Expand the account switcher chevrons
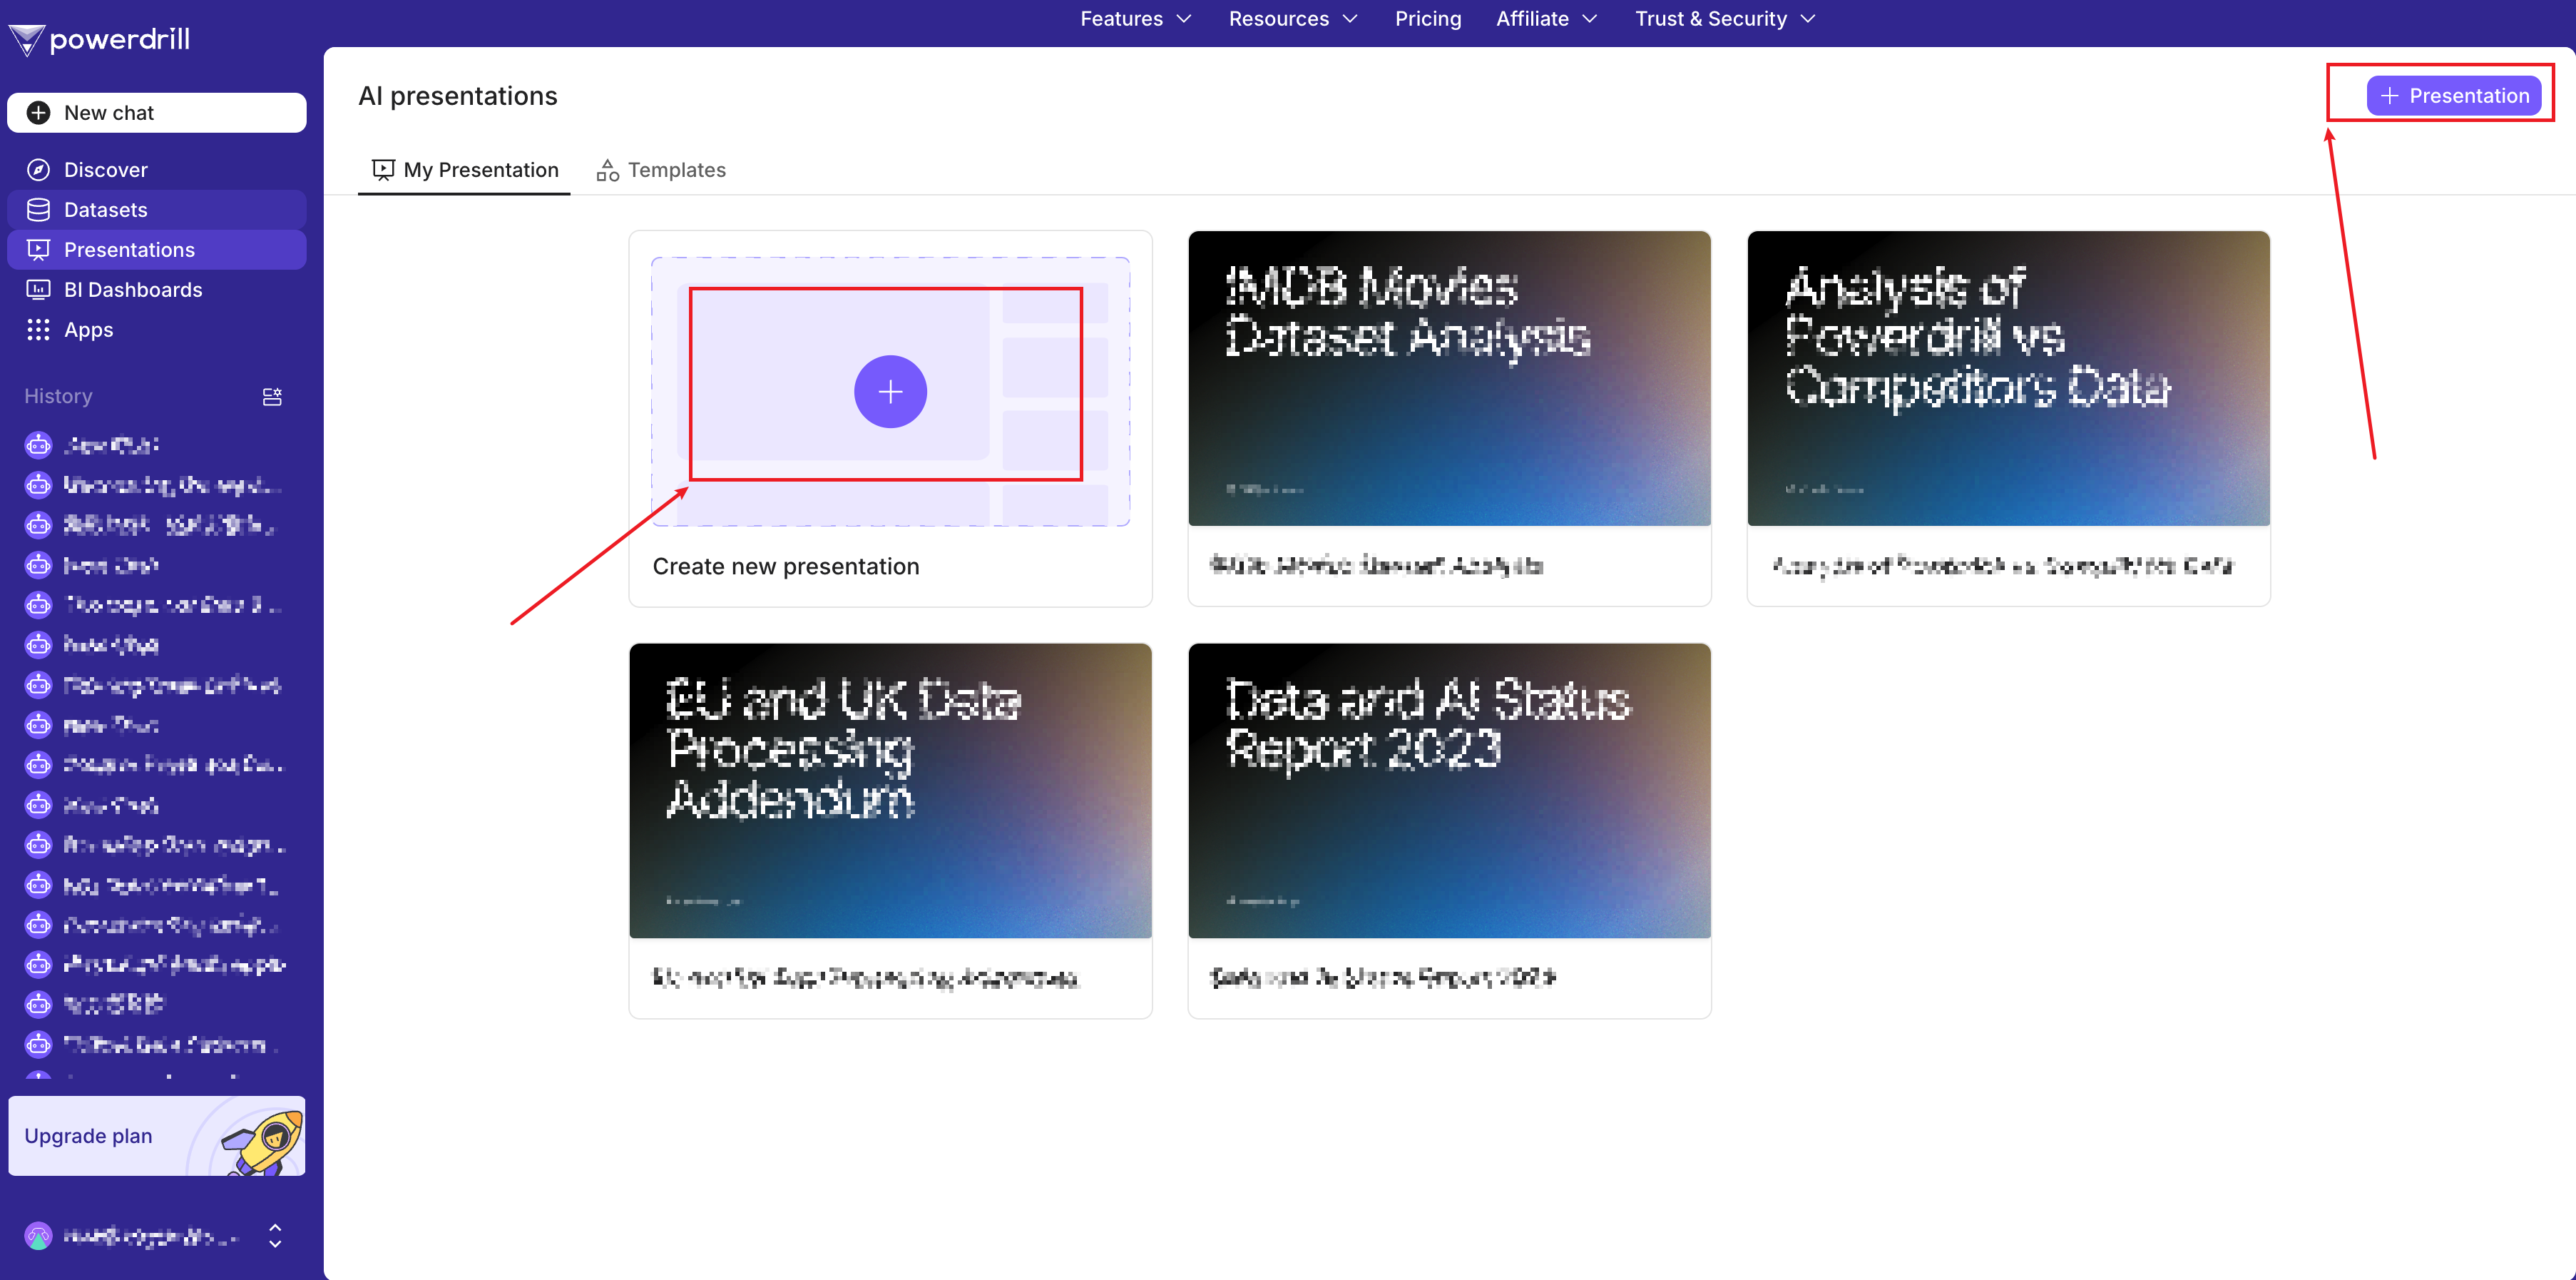Screen dimensions: 2576x1280 [275, 1236]
